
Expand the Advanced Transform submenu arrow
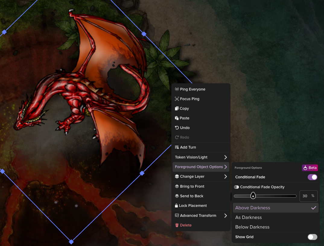pyautogui.click(x=225, y=216)
